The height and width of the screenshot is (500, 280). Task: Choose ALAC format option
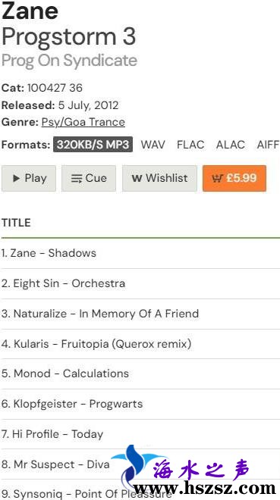click(231, 145)
